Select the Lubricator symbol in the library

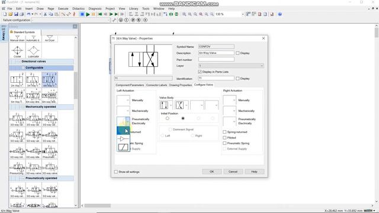33,51
